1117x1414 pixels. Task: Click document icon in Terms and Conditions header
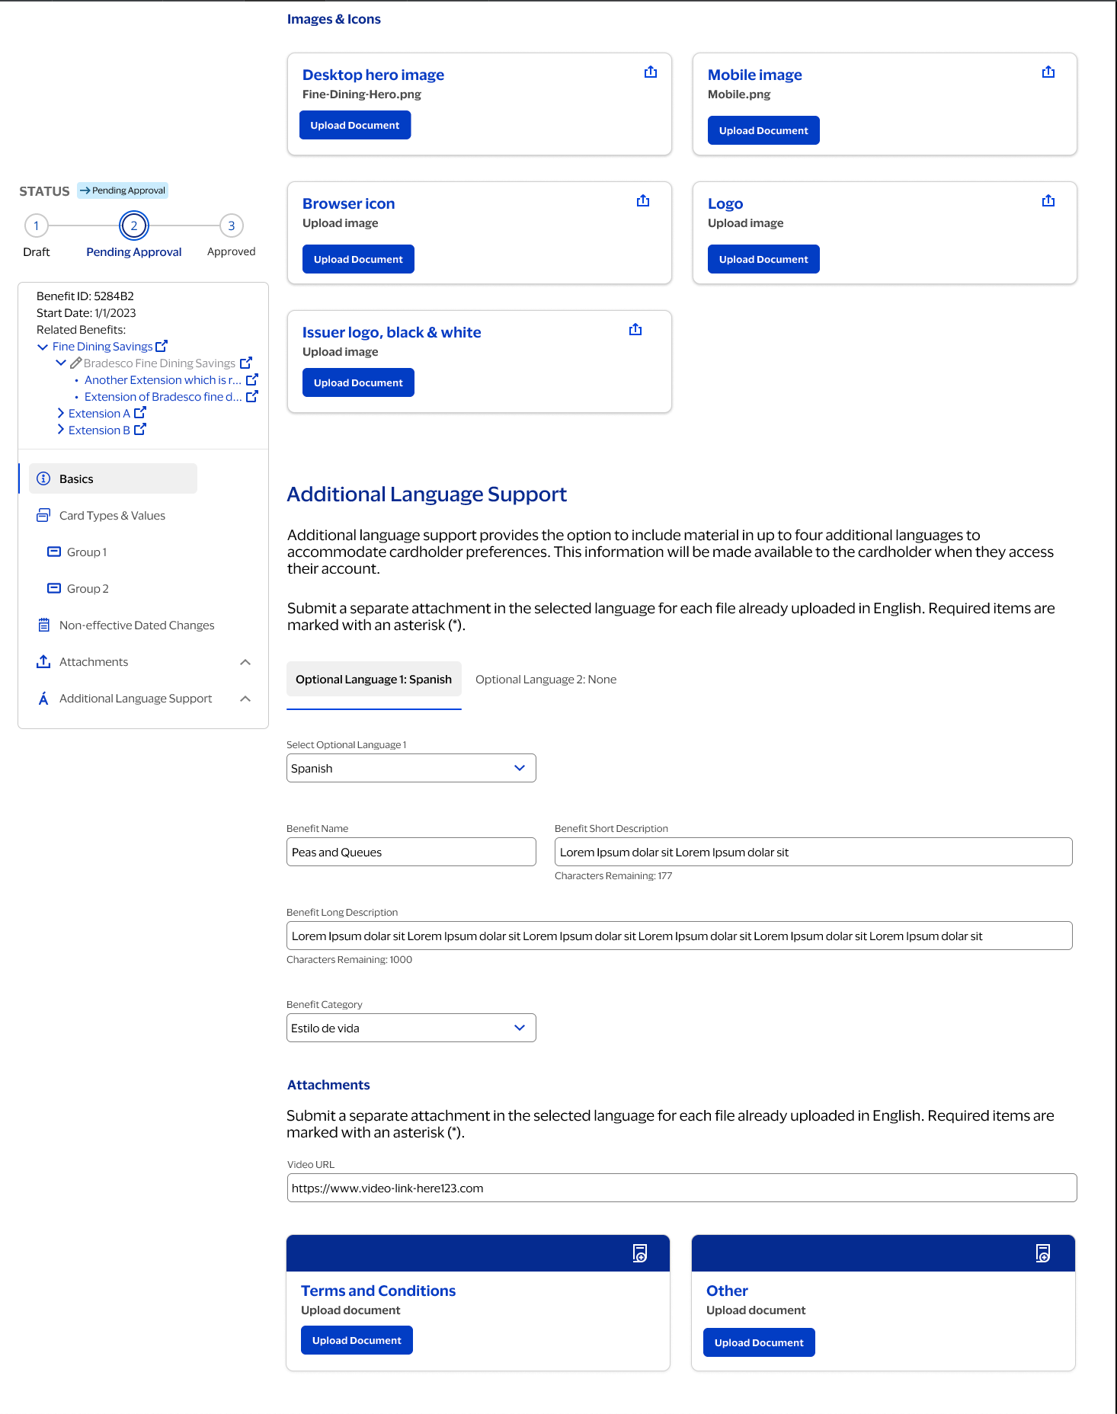(640, 1253)
